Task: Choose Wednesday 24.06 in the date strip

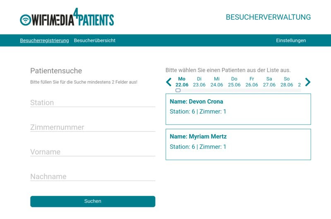Action: click(x=216, y=82)
